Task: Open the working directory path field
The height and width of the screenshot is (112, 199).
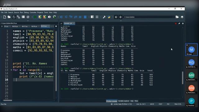Action: point(149,17)
